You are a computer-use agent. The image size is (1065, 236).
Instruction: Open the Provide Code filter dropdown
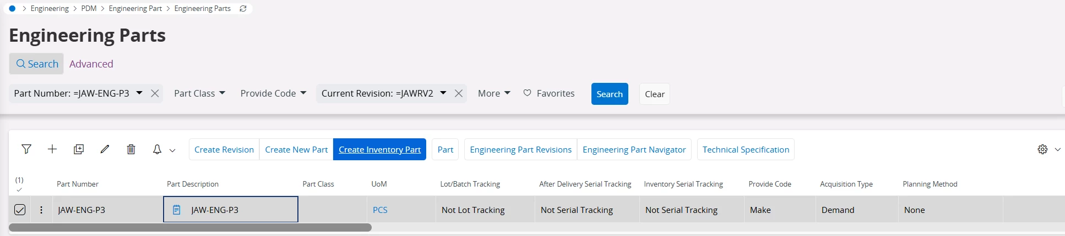[x=273, y=93]
